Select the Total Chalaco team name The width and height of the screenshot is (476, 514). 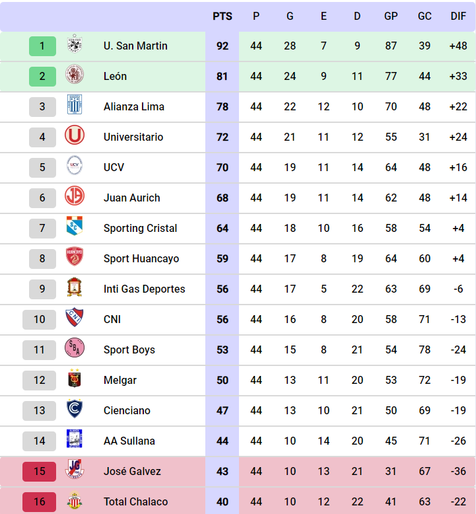[x=135, y=501]
